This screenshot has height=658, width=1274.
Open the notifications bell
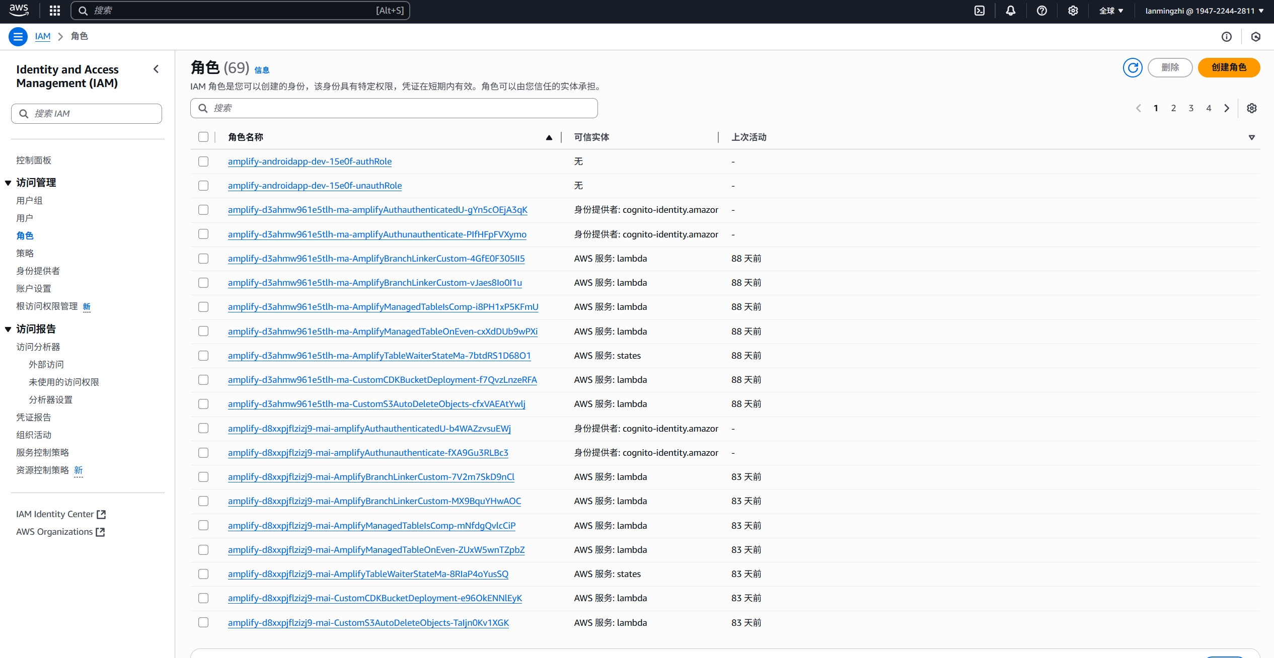click(1011, 11)
